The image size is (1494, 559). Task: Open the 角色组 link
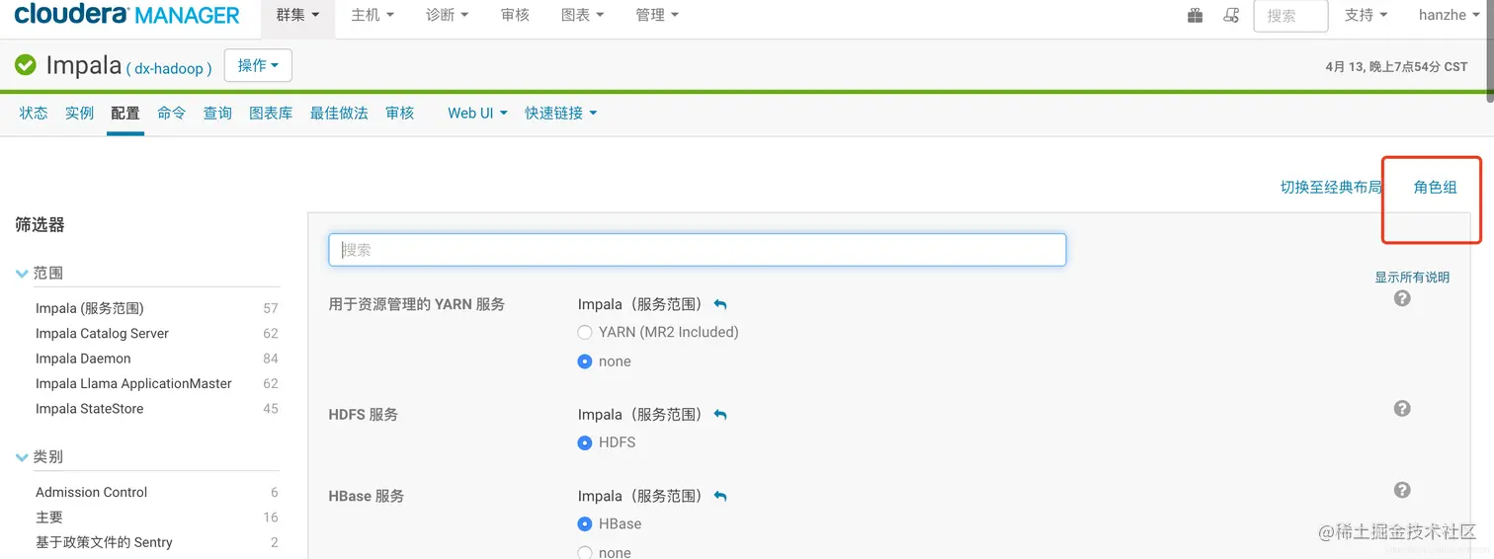(1435, 188)
